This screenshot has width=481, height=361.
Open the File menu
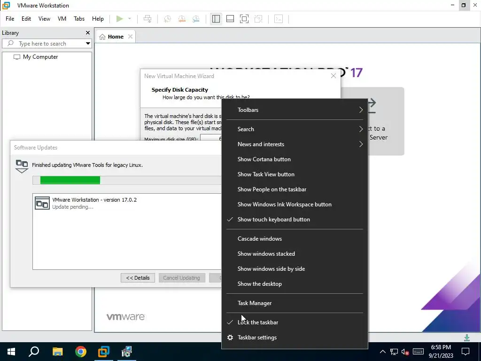10,19
